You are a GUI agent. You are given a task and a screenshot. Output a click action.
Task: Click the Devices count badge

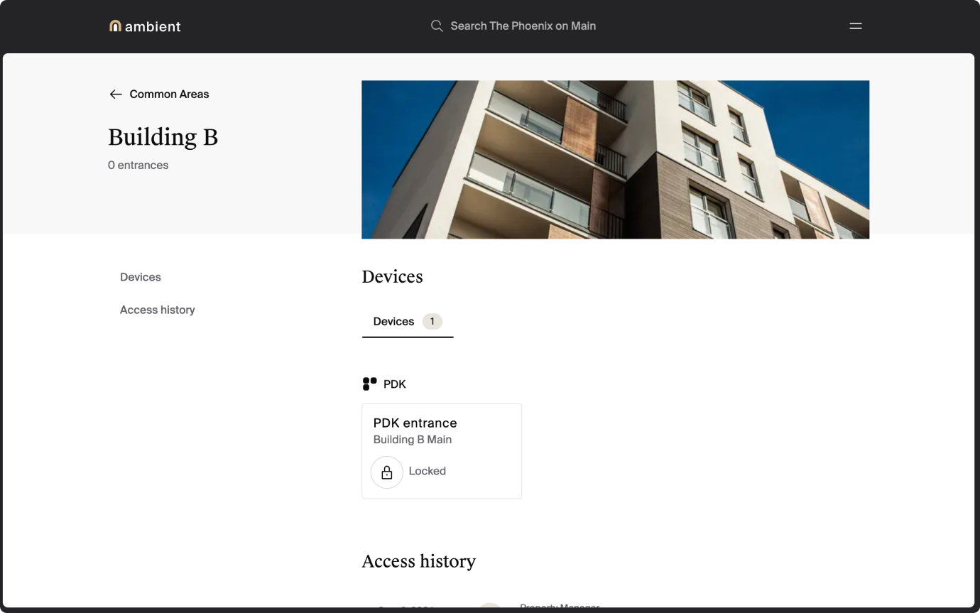(432, 322)
